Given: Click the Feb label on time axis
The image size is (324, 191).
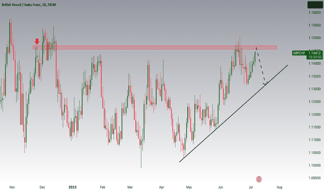Looking at the screenshot, I should [103, 187].
